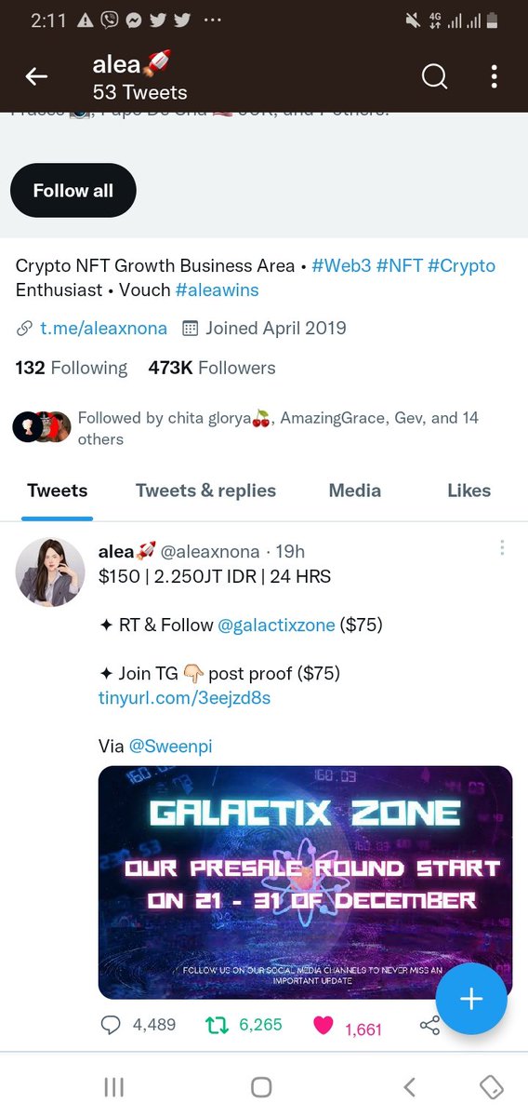Visit the t.me/aleaxnona link
528x1117 pixels.
tap(103, 328)
